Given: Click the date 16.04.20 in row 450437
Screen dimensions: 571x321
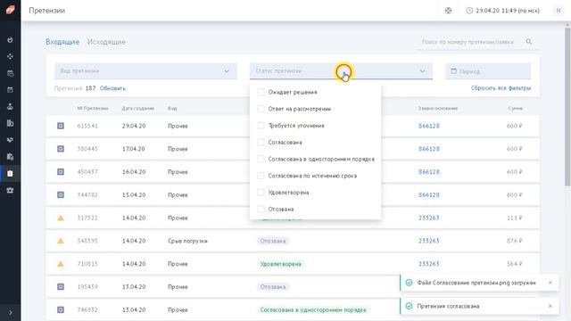Looking at the screenshot, I should [x=134, y=172].
